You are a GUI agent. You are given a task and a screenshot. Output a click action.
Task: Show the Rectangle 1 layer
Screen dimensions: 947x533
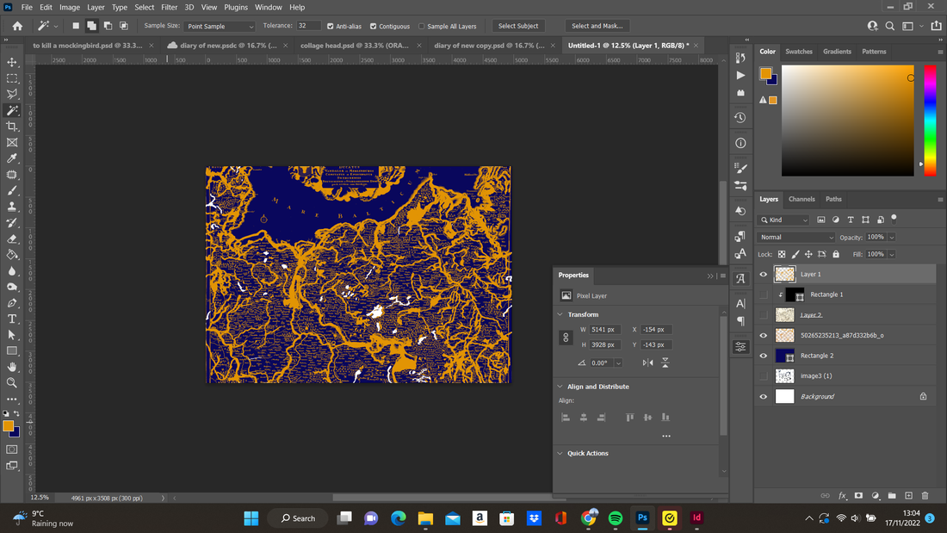click(x=764, y=294)
